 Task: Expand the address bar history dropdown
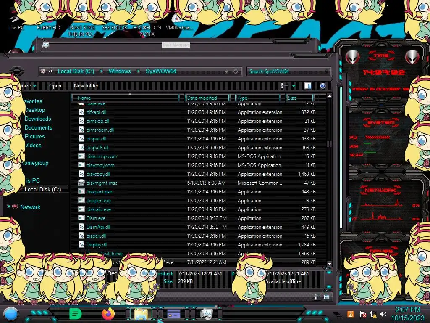tap(226, 71)
